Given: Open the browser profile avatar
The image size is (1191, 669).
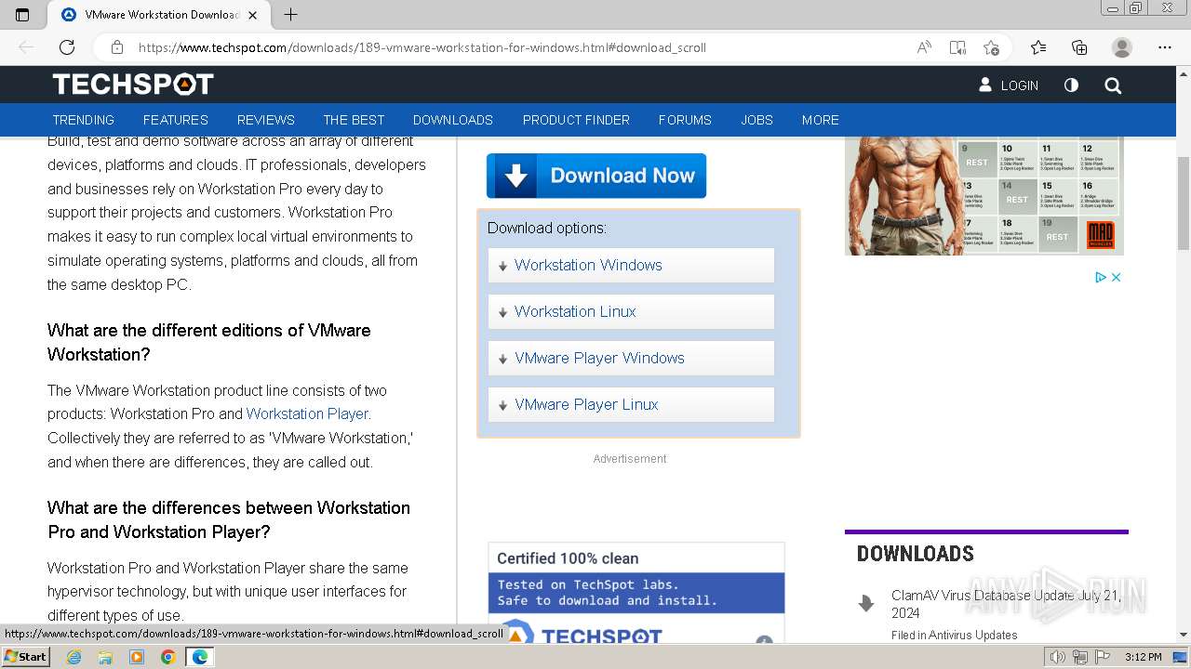Looking at the screenshot, I should click(x=1122, y=47).
